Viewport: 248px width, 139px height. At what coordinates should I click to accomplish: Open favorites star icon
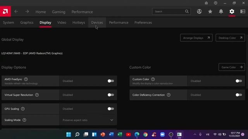210,11
